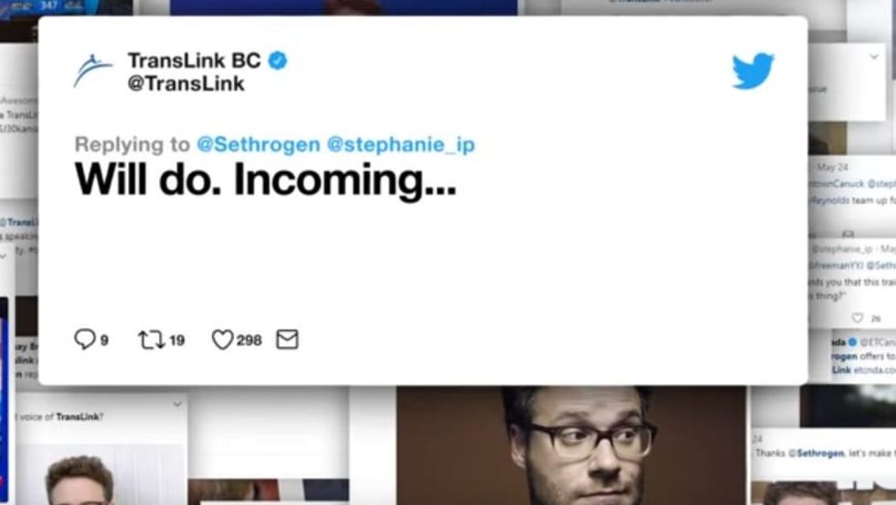Open the @TransLink handle profile

tap(187, 83)
